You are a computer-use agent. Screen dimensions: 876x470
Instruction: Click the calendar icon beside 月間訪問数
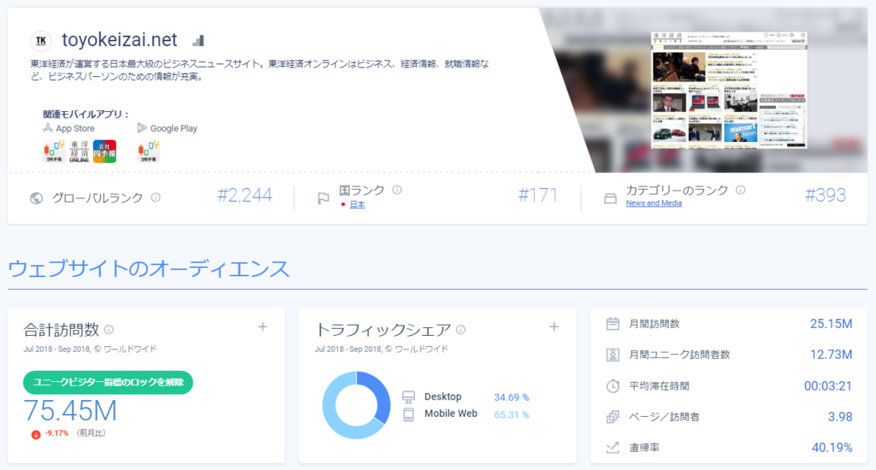(613, 324)
